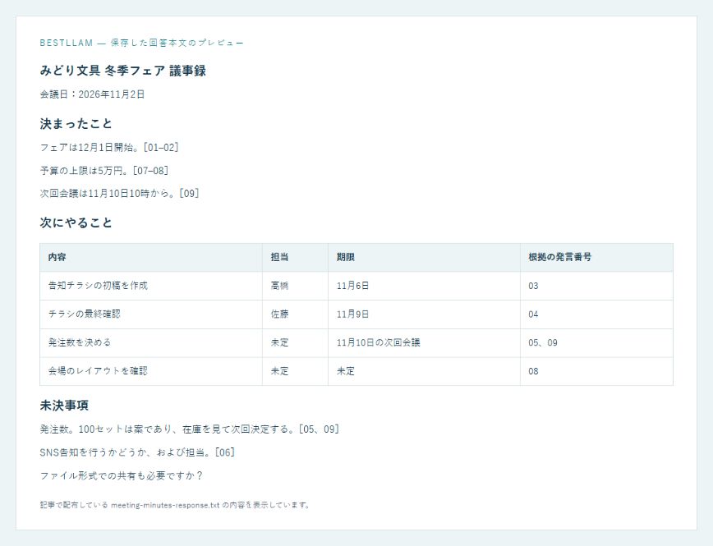Click 未定 assignee in 発注数を決める row
This screenshot has width=713, height=546.
[295, 342]
